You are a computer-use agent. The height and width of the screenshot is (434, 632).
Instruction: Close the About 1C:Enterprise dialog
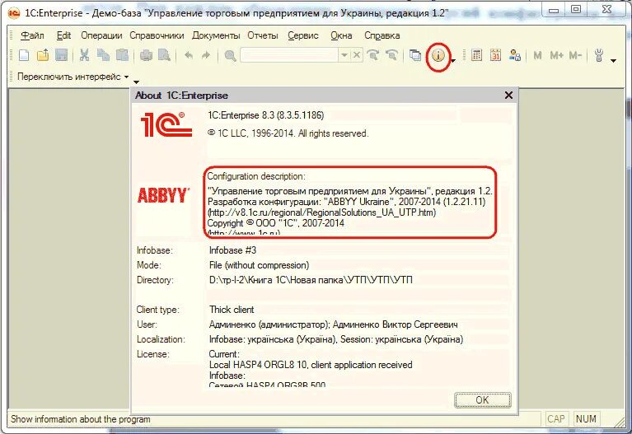point(508,95)
